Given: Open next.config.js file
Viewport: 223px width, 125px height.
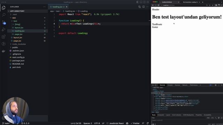Looking at the screenshot, I should [x=28, y=57].
